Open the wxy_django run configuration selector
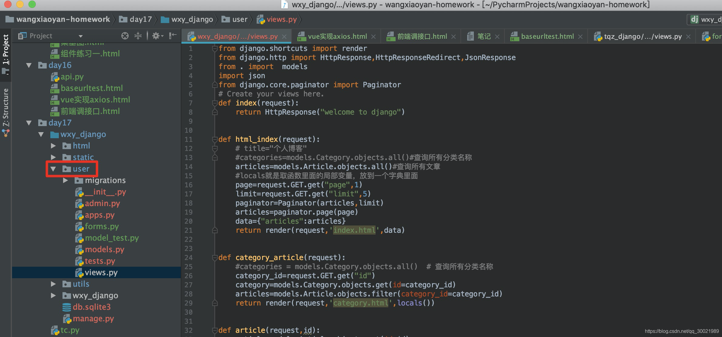 tap(704, 19)
